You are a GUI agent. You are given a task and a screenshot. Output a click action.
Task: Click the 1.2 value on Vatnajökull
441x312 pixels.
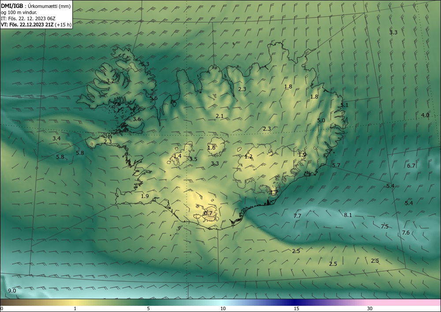click(x=248, y=157)
